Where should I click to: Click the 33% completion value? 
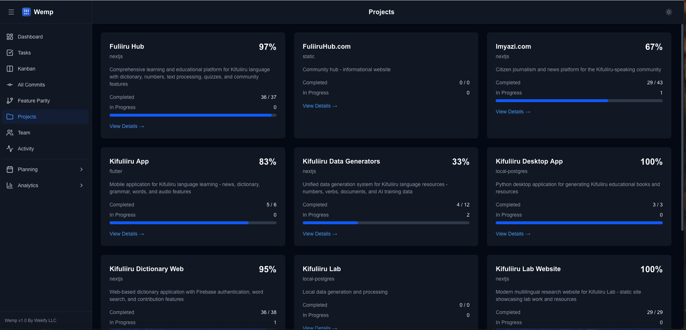coord(461,162)
